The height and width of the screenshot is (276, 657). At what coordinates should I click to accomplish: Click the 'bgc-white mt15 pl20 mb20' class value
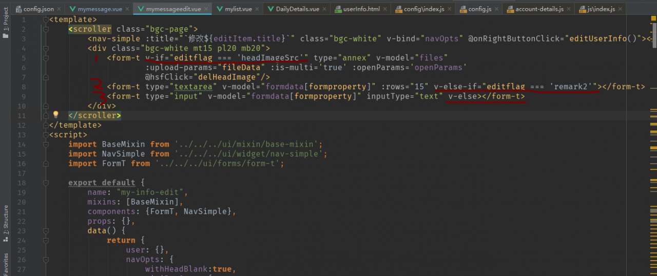(x=203, y=48)
